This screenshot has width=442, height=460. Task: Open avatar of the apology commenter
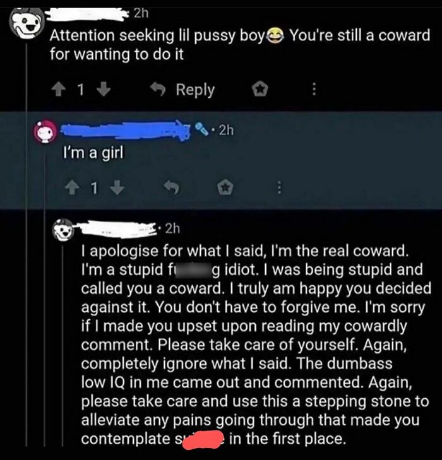click(63, 230)
